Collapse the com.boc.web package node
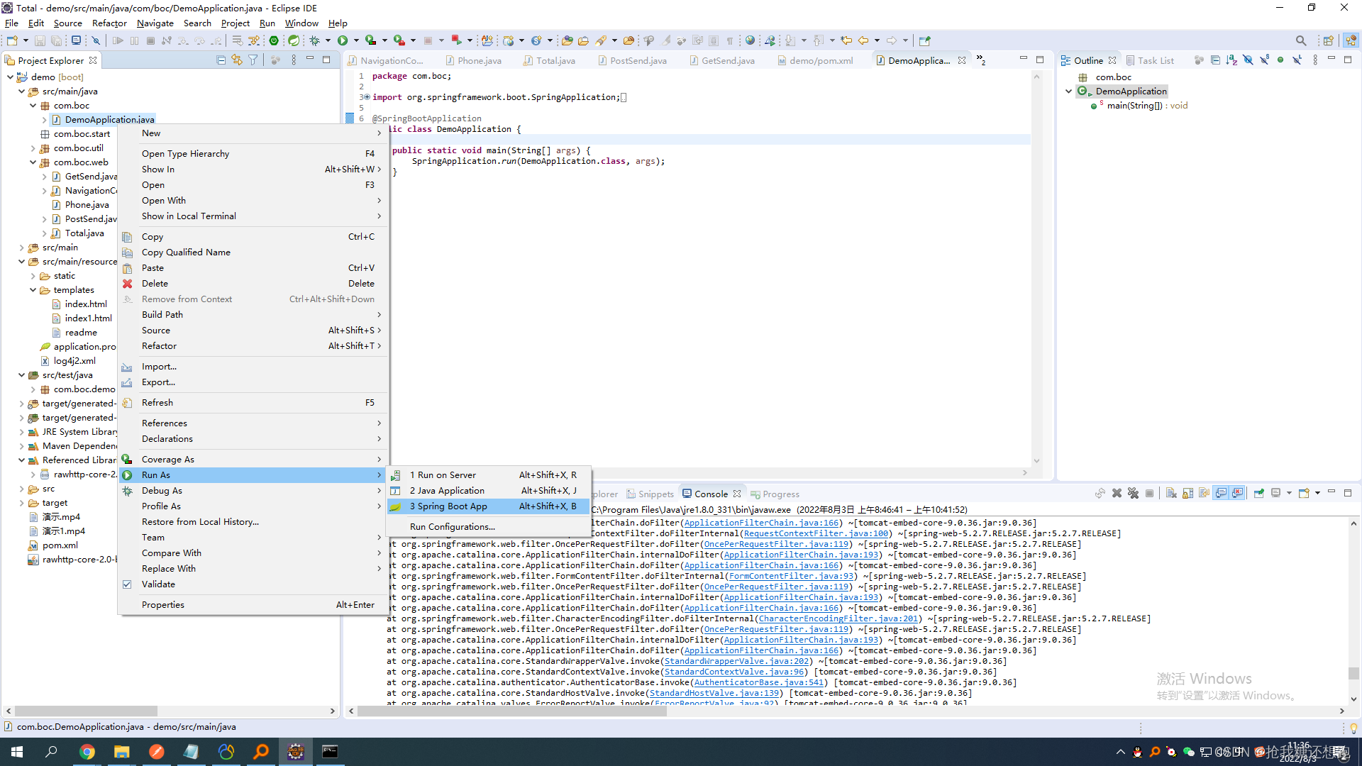The image size is (1362, 766). (33, 162)
